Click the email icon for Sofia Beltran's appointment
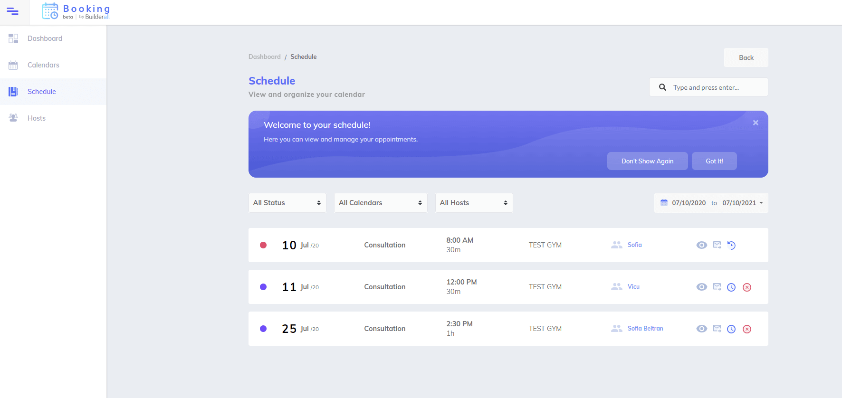This screenshot has height=398, width=842. click(717, 329)
